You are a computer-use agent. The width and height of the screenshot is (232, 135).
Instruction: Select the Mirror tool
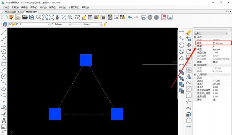189,77
